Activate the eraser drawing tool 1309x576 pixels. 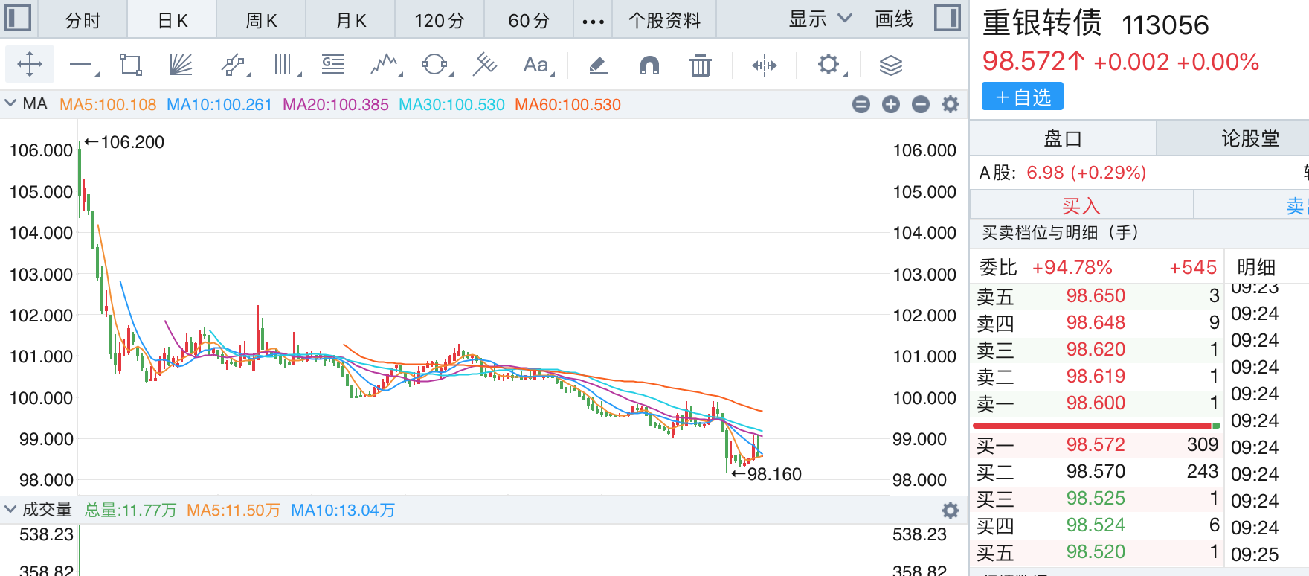click(598, 65)
